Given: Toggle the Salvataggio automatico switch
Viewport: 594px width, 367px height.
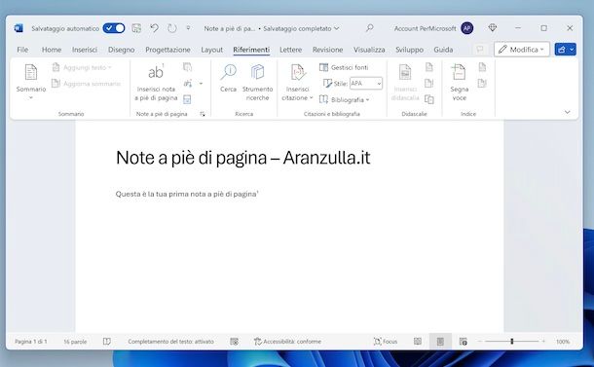Looking at the screenshot, I should click(x=114, y=28).
